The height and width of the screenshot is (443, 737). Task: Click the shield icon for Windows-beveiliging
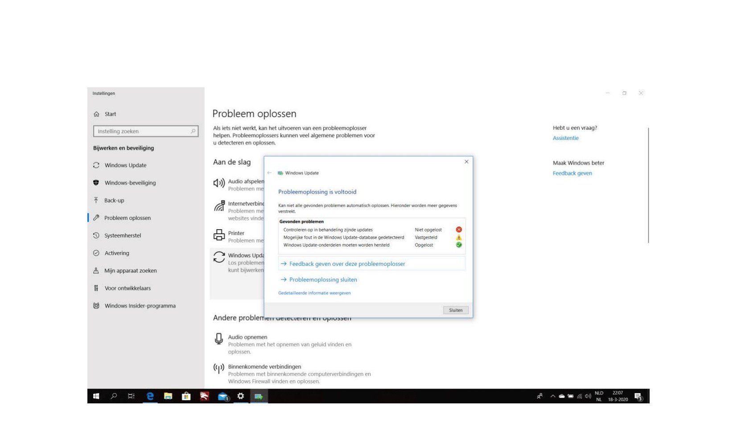coord(96,183)
